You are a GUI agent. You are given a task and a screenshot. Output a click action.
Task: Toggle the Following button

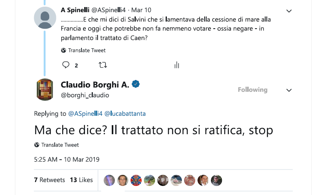coord(252,90)
